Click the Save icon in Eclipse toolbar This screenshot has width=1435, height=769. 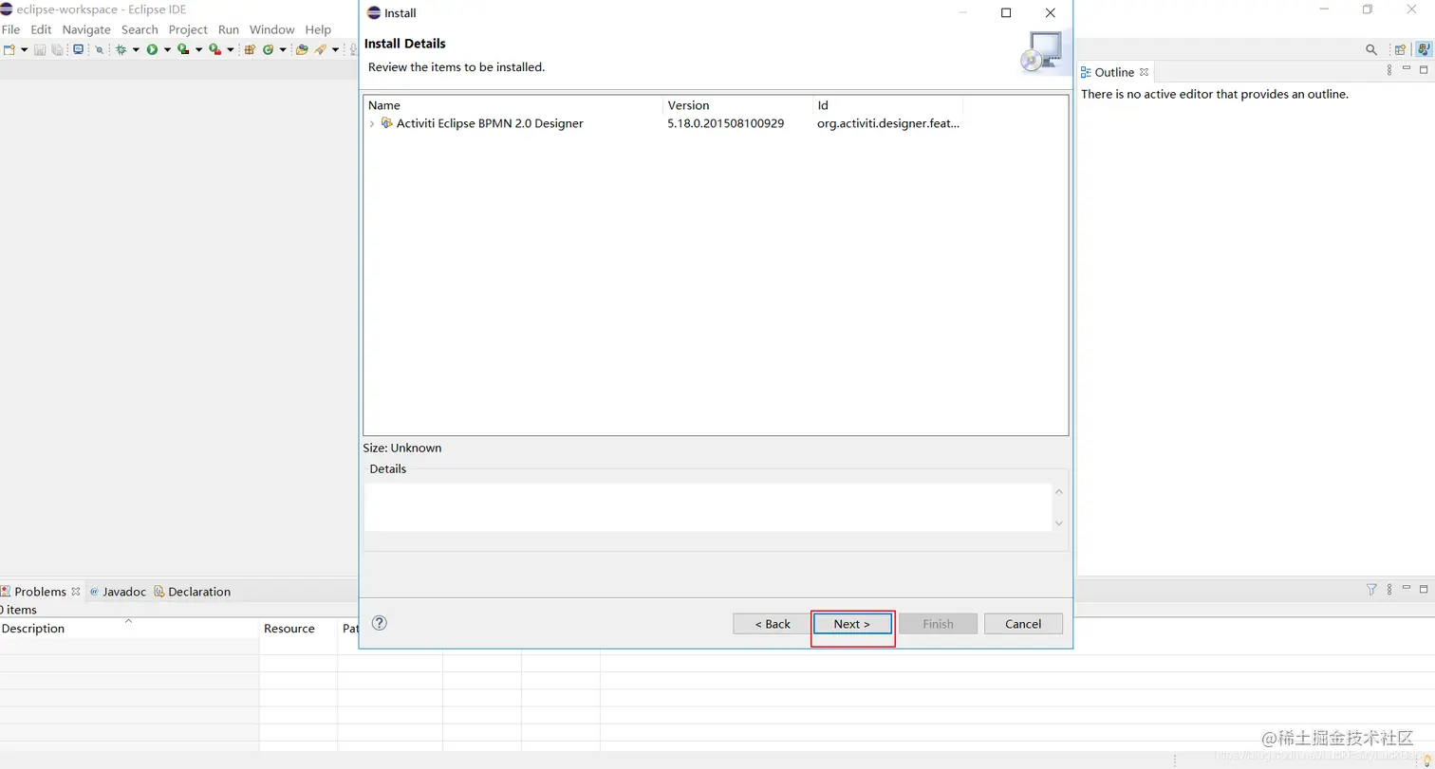click(x=40, y=49)
